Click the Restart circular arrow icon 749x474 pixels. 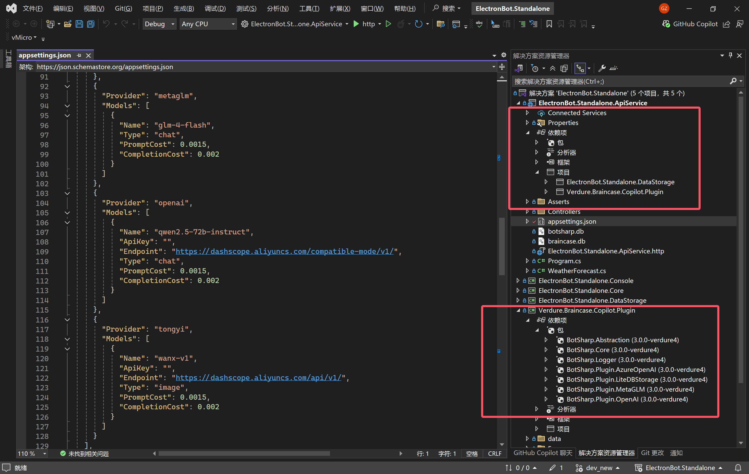(418, 24)
